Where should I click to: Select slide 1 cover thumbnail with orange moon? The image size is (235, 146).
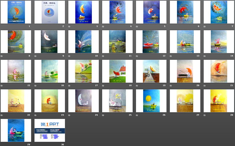coord(16,12)
